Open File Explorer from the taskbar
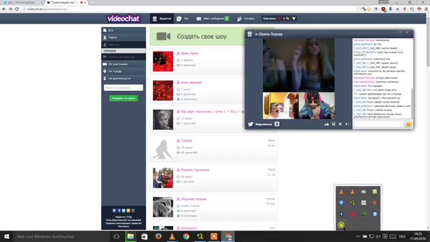This screenshot has width=430, height=242. (x=131, y=236)
